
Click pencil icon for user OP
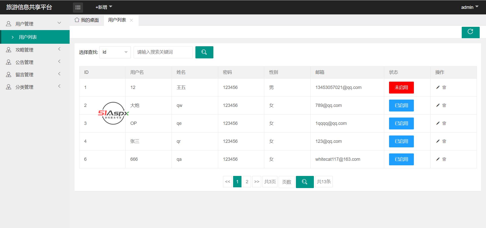pyautogui.click(x=438, y=123)
